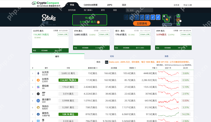Click the 3,685.52 美元 price cell

[x=68, y=73]
